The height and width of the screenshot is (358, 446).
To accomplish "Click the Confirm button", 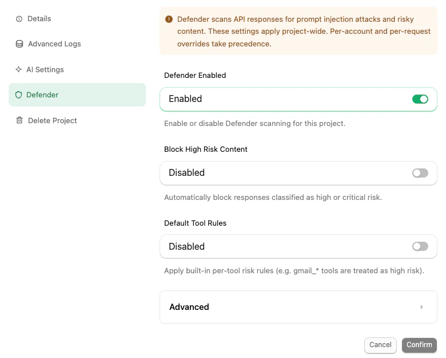I will pos(419,345).
